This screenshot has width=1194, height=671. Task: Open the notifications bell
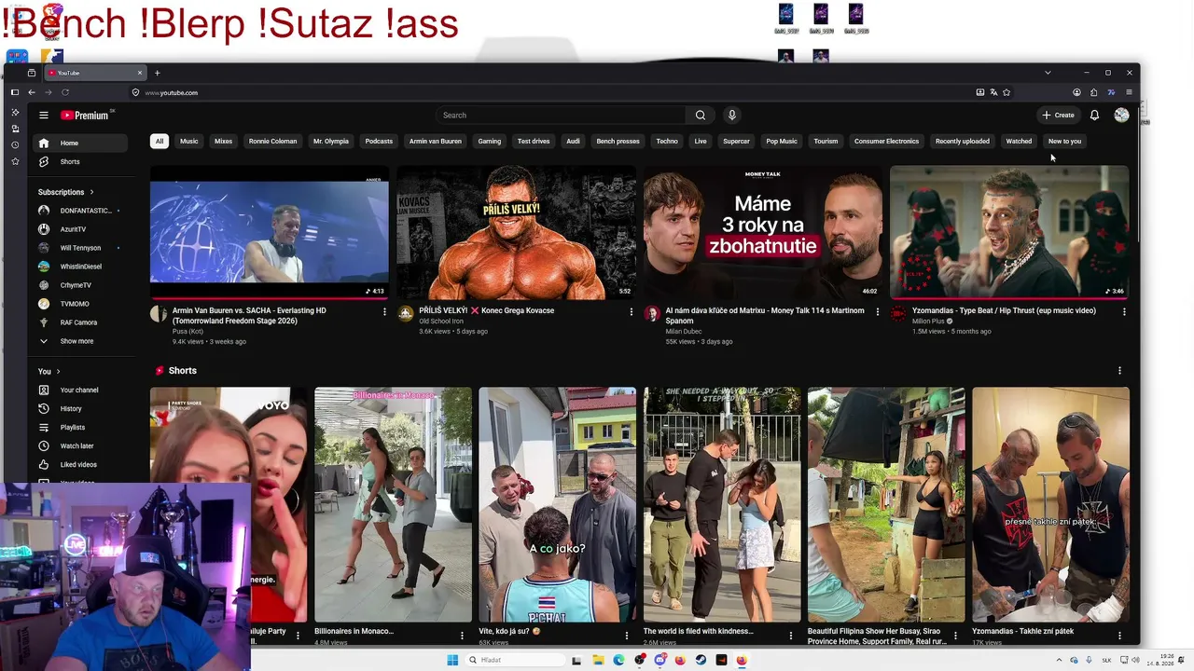pyautogui.click(x=1094, y=116)
